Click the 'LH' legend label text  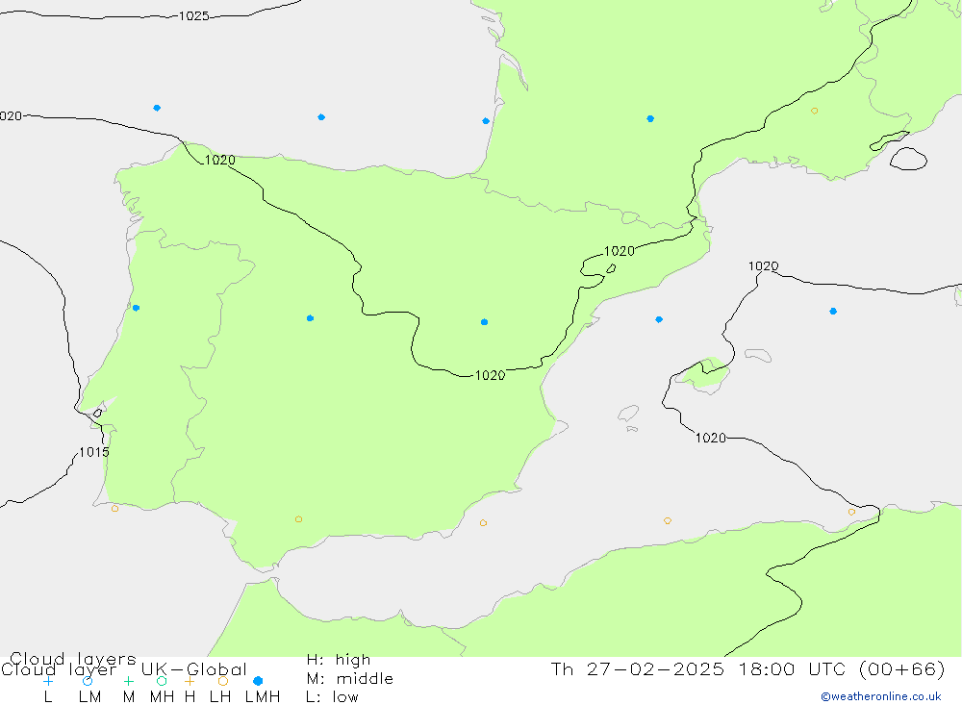pos(220,697)
